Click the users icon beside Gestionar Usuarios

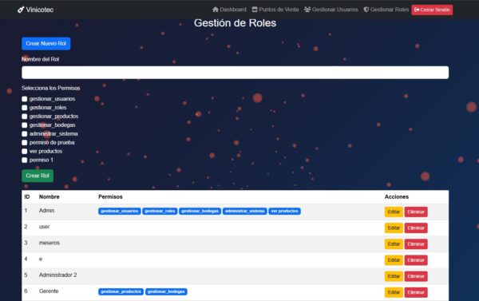[x=307, y=10]
